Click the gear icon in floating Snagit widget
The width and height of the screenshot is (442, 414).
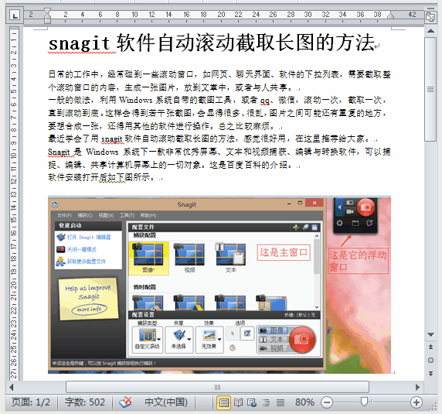click(x=340, y=223)
